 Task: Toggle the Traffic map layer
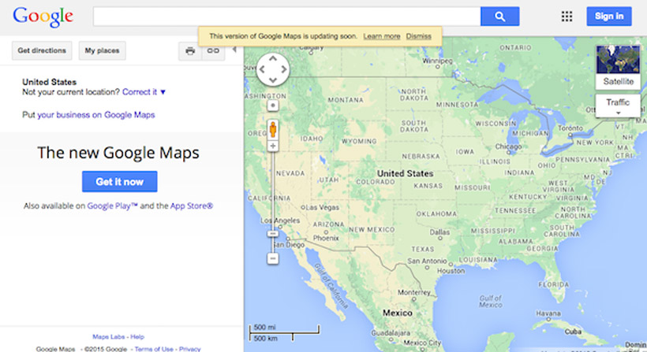pos(617,102)
